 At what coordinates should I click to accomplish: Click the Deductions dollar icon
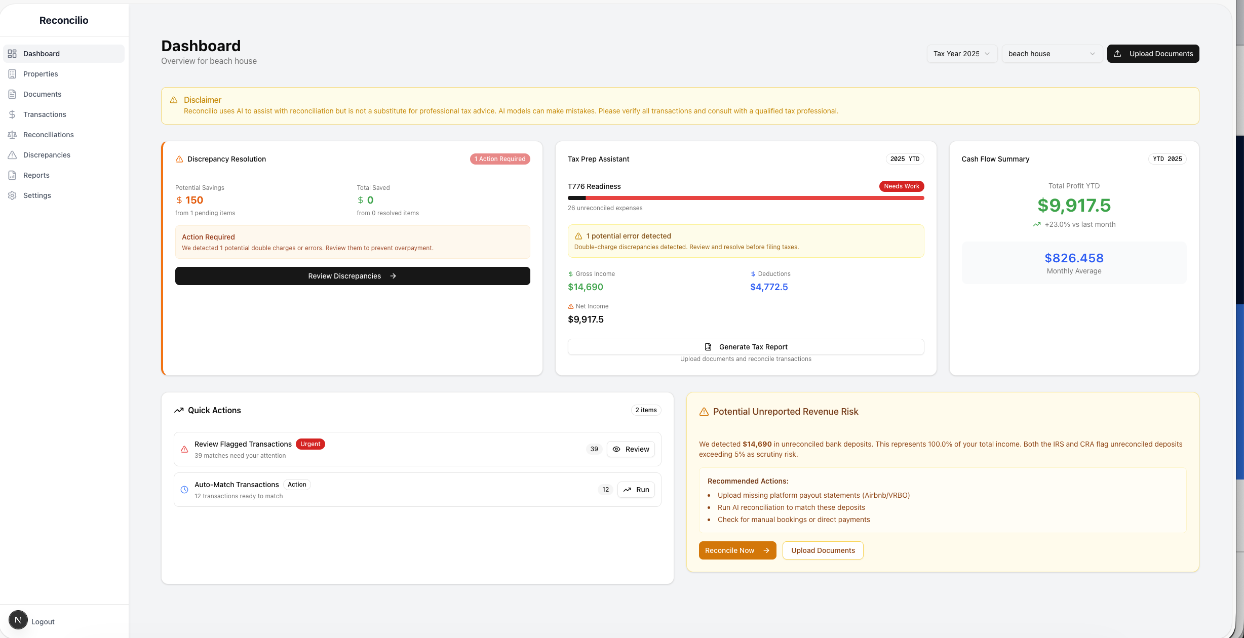(x=753, y=274)
